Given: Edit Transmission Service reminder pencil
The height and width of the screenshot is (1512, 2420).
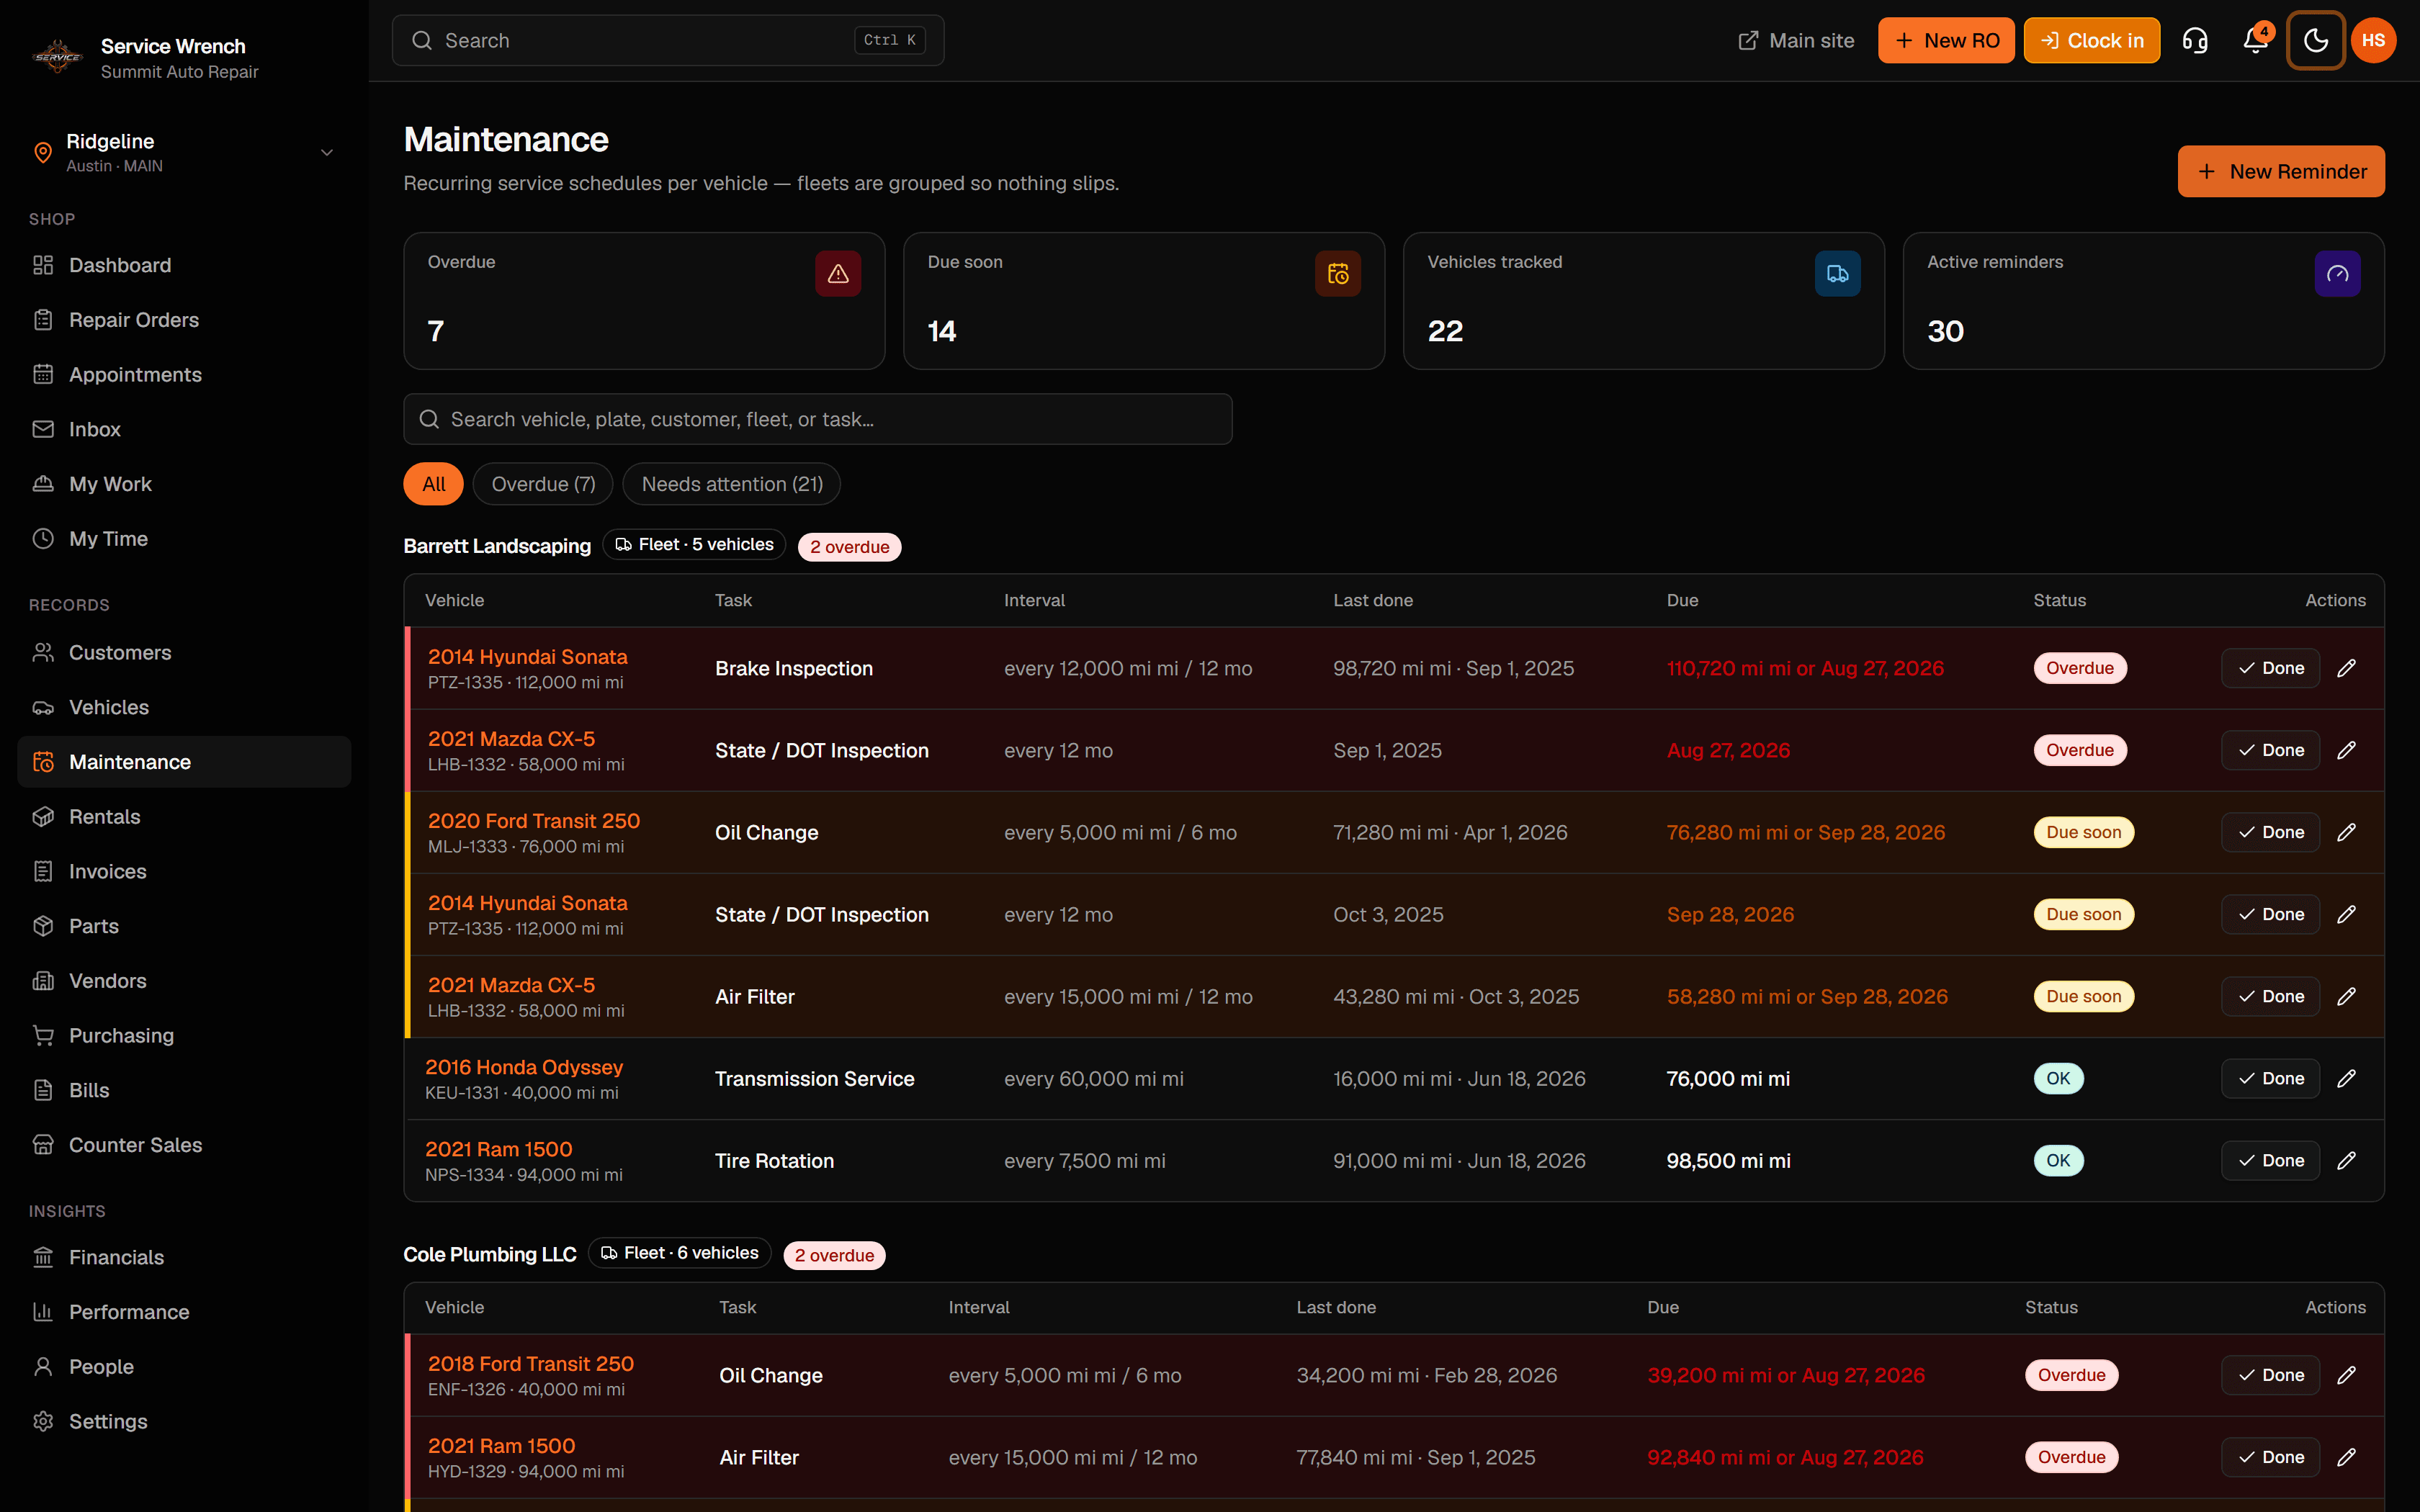Looking at the screenshot, I should [x=2346, y=1079].
